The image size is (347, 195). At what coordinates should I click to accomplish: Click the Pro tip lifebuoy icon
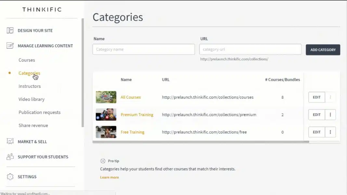[103, 161]
